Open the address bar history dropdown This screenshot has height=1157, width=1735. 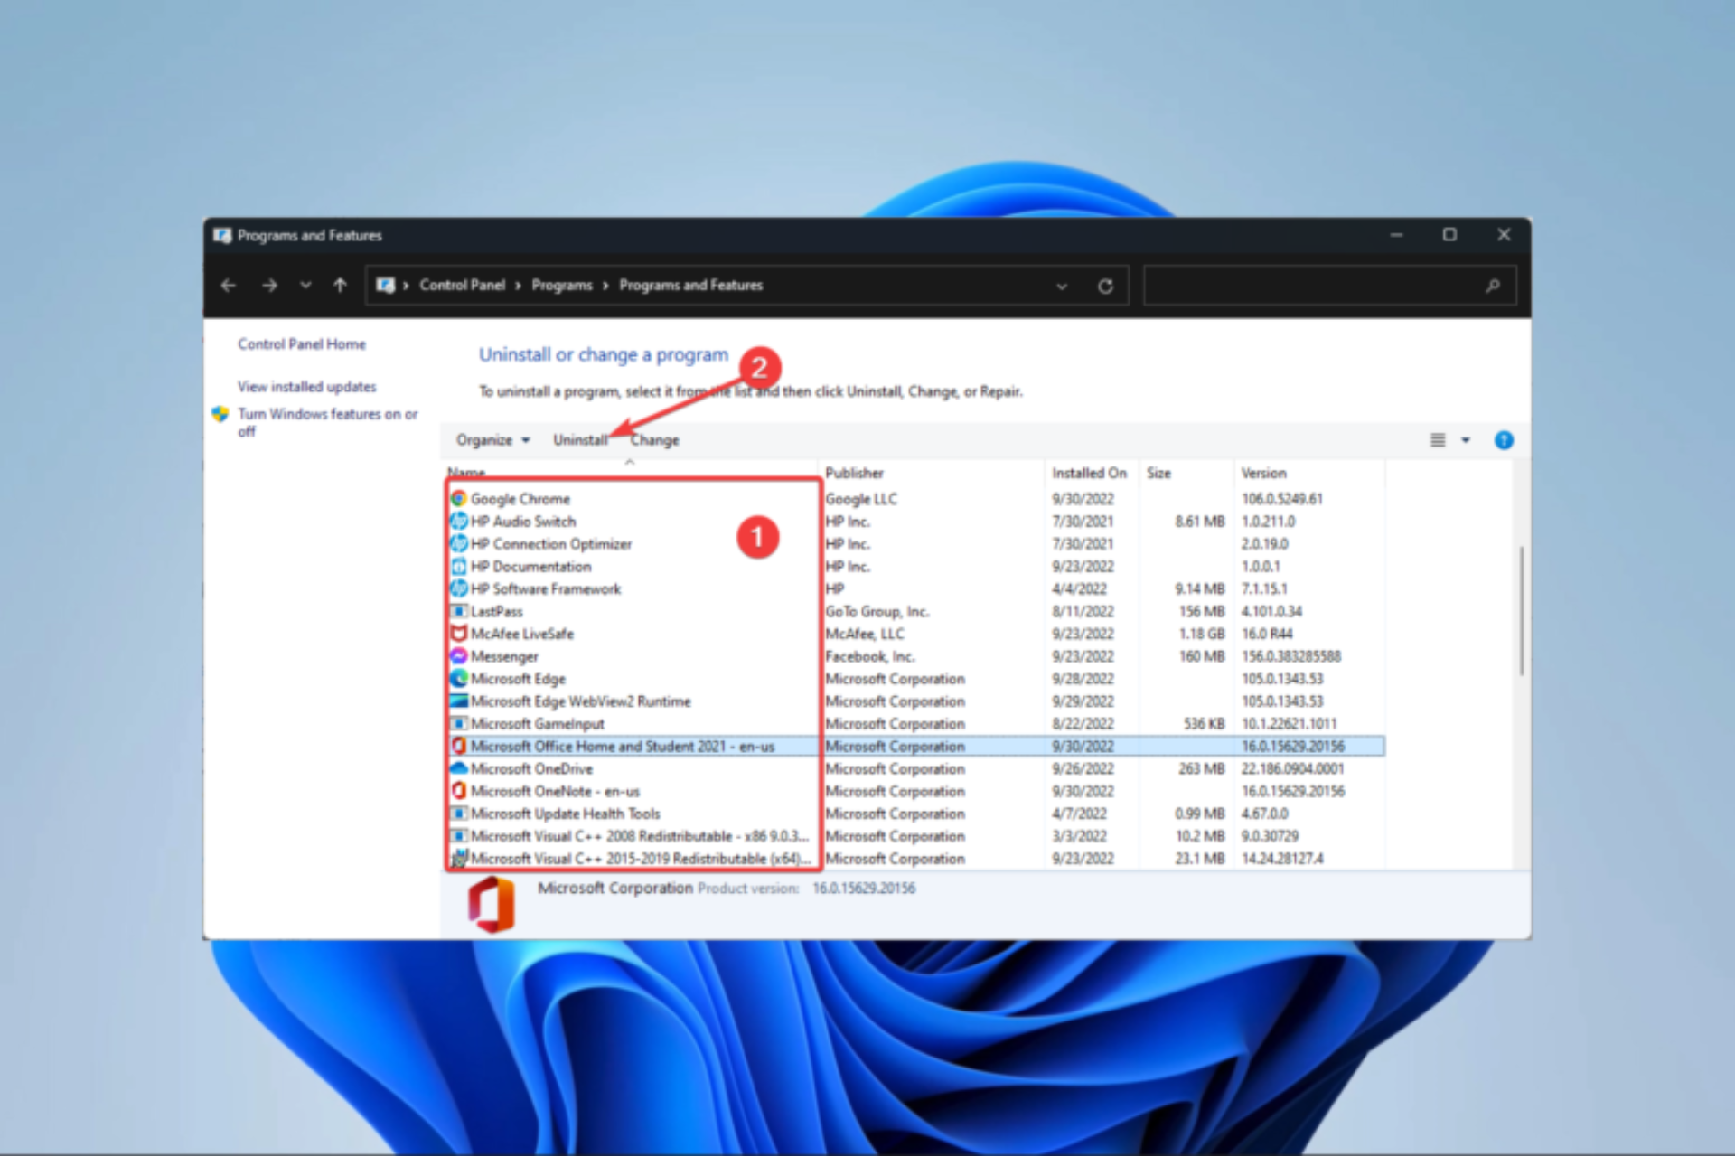point(1061,285)
